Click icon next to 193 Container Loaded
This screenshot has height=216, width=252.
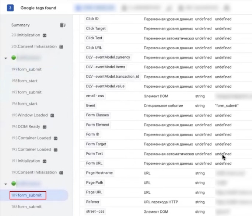[x=56, y=138]
